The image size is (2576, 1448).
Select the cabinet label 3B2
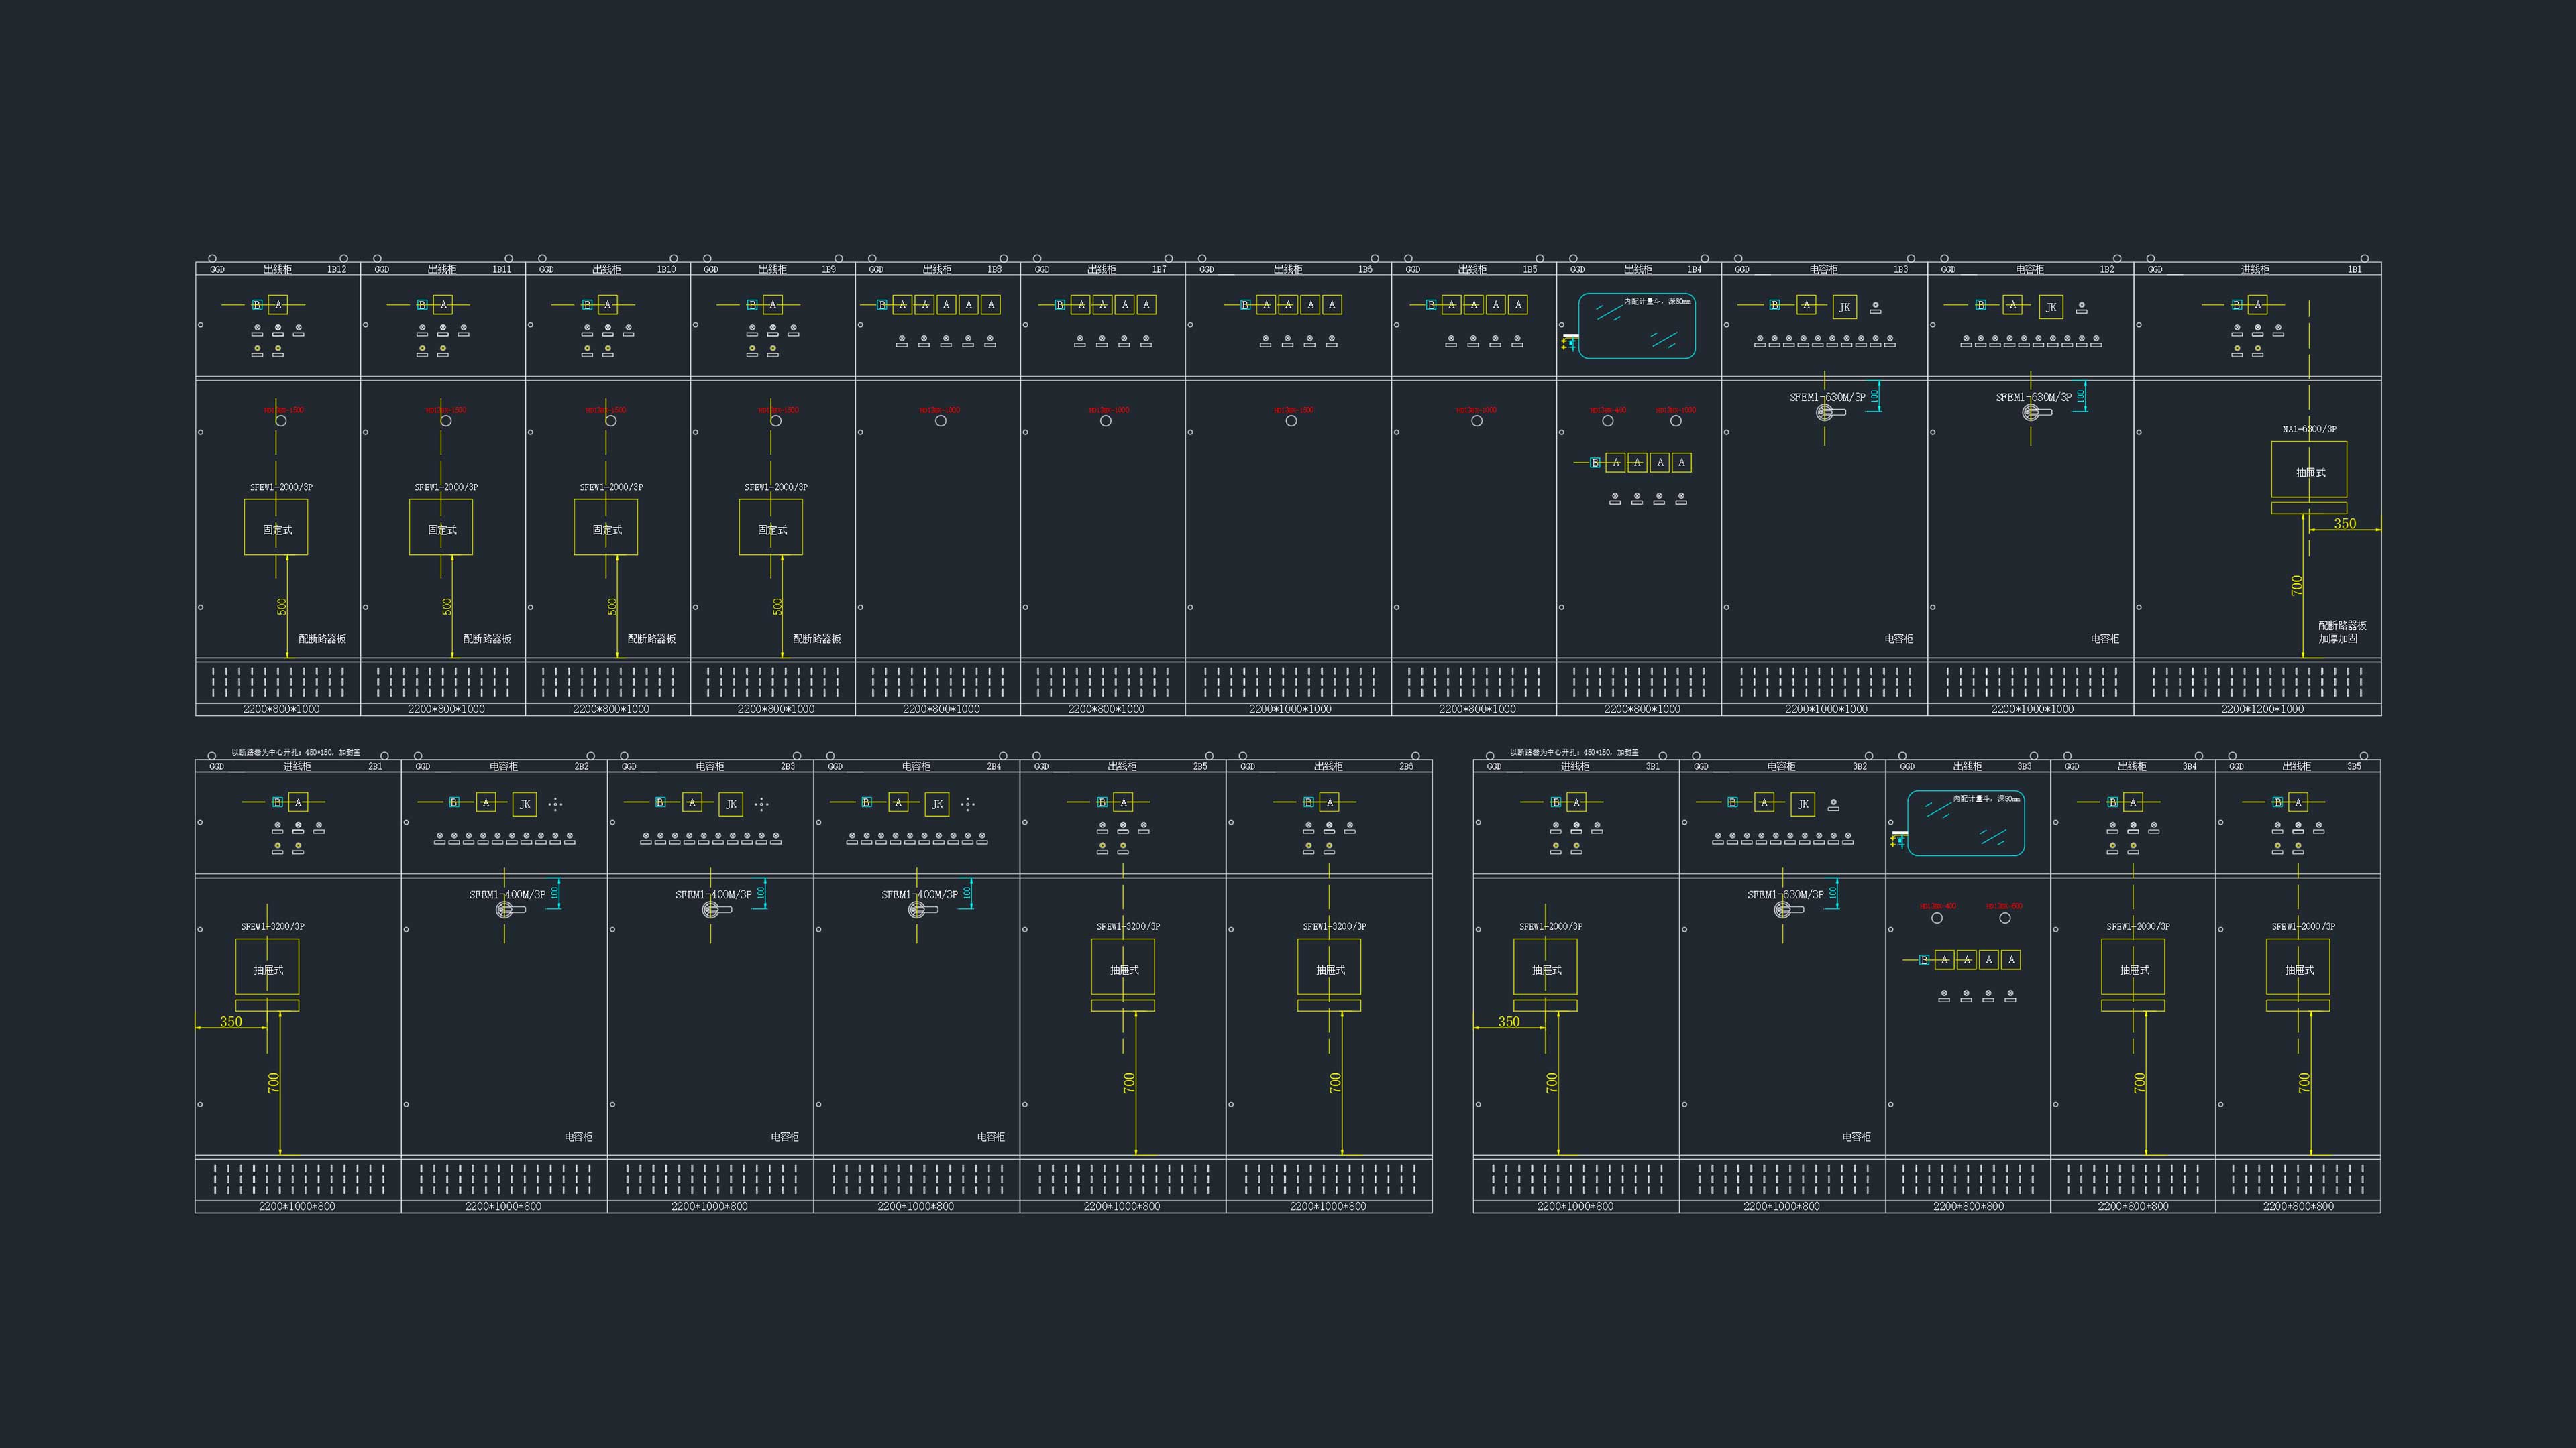pyautogui.click(x=1859, y=766)
